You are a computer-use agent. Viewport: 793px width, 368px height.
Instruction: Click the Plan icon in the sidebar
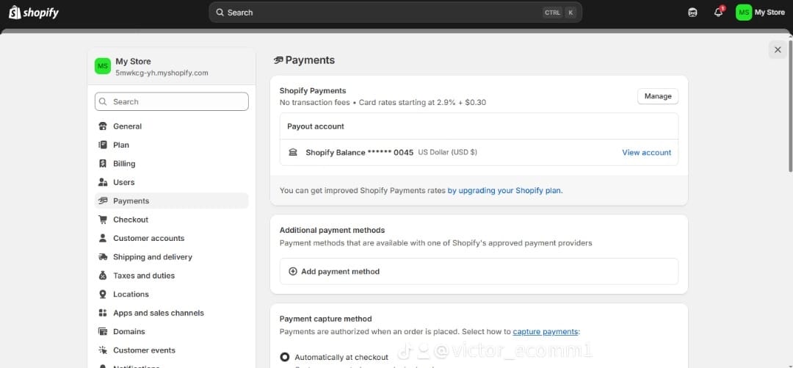point(103,145)
